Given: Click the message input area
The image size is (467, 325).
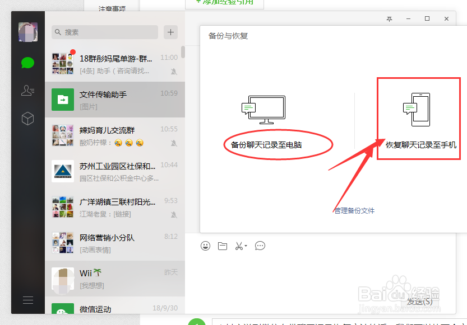Looking at the screenshot, I should (320, 274).
